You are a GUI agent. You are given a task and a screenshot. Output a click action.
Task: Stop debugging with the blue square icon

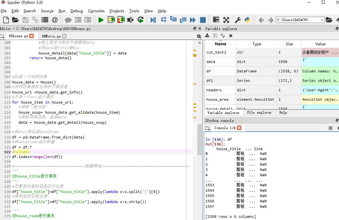click(203, 20)
